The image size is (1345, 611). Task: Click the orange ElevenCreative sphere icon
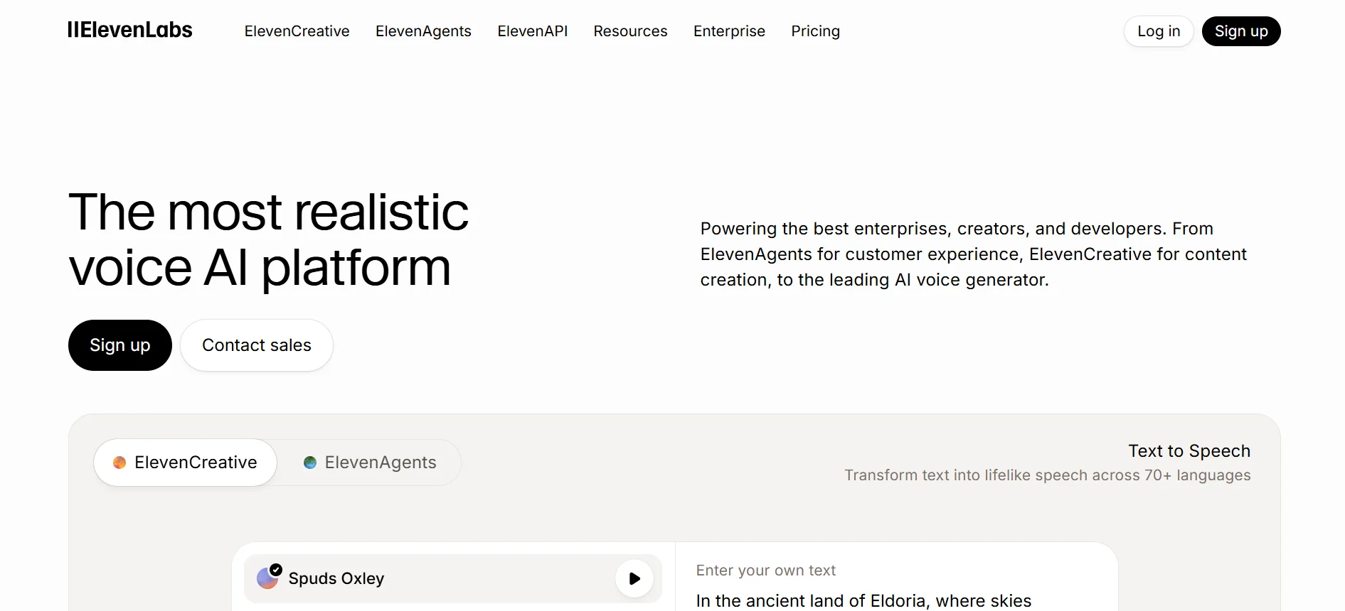[118, 462]
